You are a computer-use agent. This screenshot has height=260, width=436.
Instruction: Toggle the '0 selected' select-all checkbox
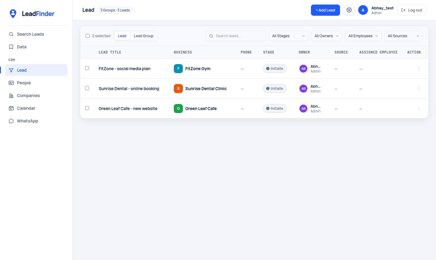(88, 36)
